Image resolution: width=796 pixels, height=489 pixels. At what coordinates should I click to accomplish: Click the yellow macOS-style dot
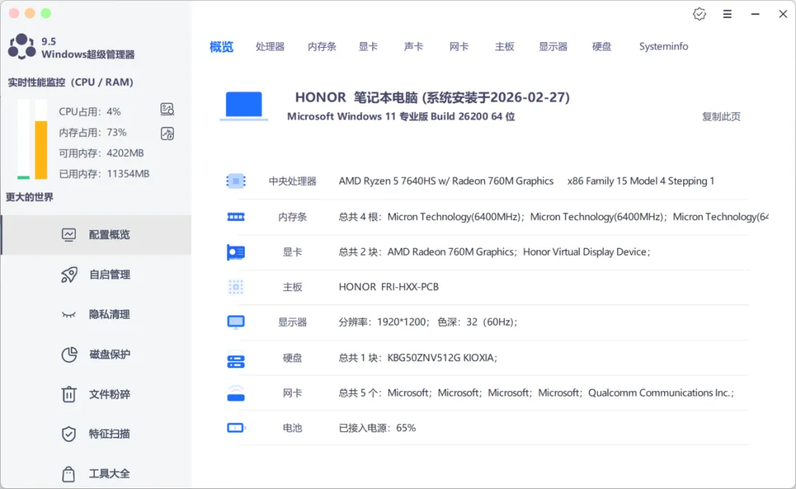pos(30,13)
